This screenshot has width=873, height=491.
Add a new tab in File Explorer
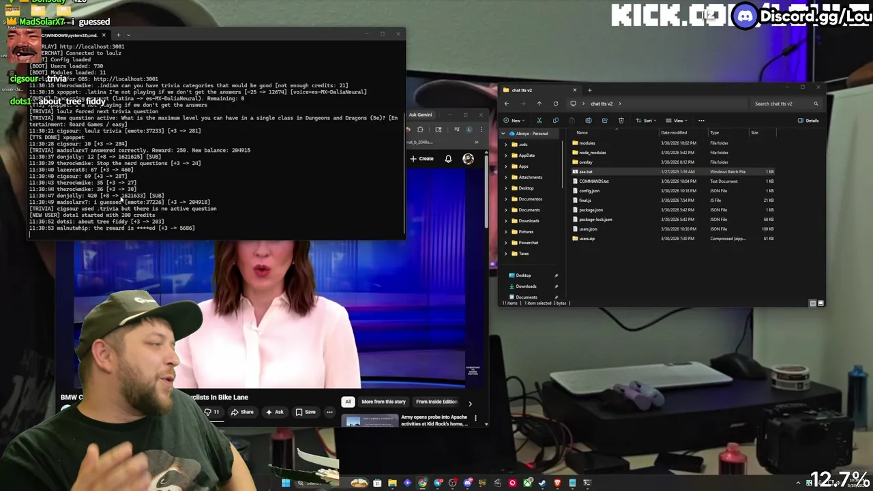coord(589,90)
